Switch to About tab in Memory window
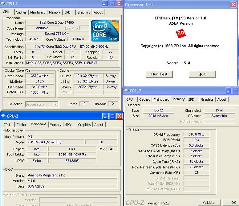 pos(222,99)
